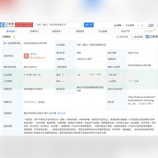Open the legal representative's name link

click(34, 54)
